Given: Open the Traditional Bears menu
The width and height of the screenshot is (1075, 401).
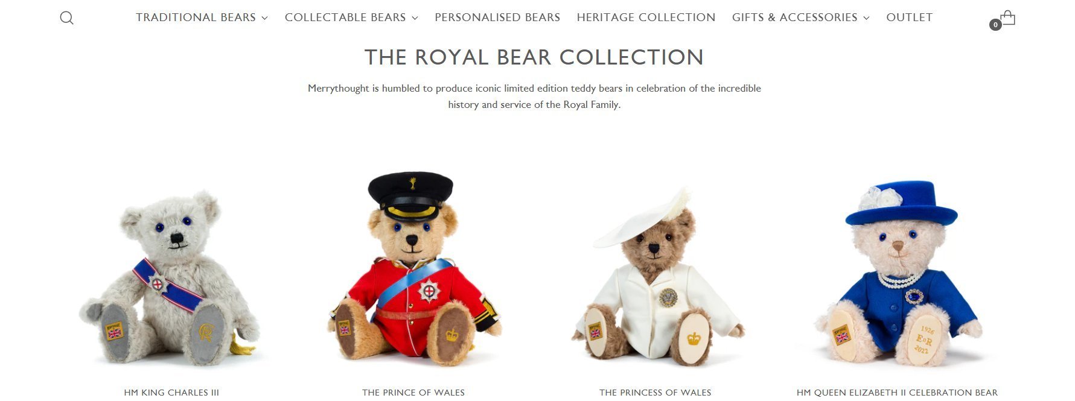Looking at the screenshot, I should [196, 17].
